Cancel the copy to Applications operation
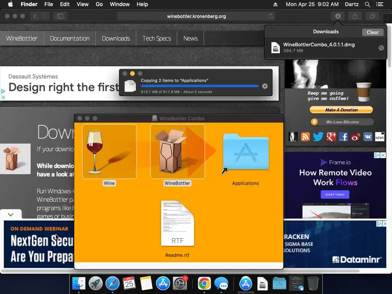Screen dimensions: 392x294 click(265, 86)
